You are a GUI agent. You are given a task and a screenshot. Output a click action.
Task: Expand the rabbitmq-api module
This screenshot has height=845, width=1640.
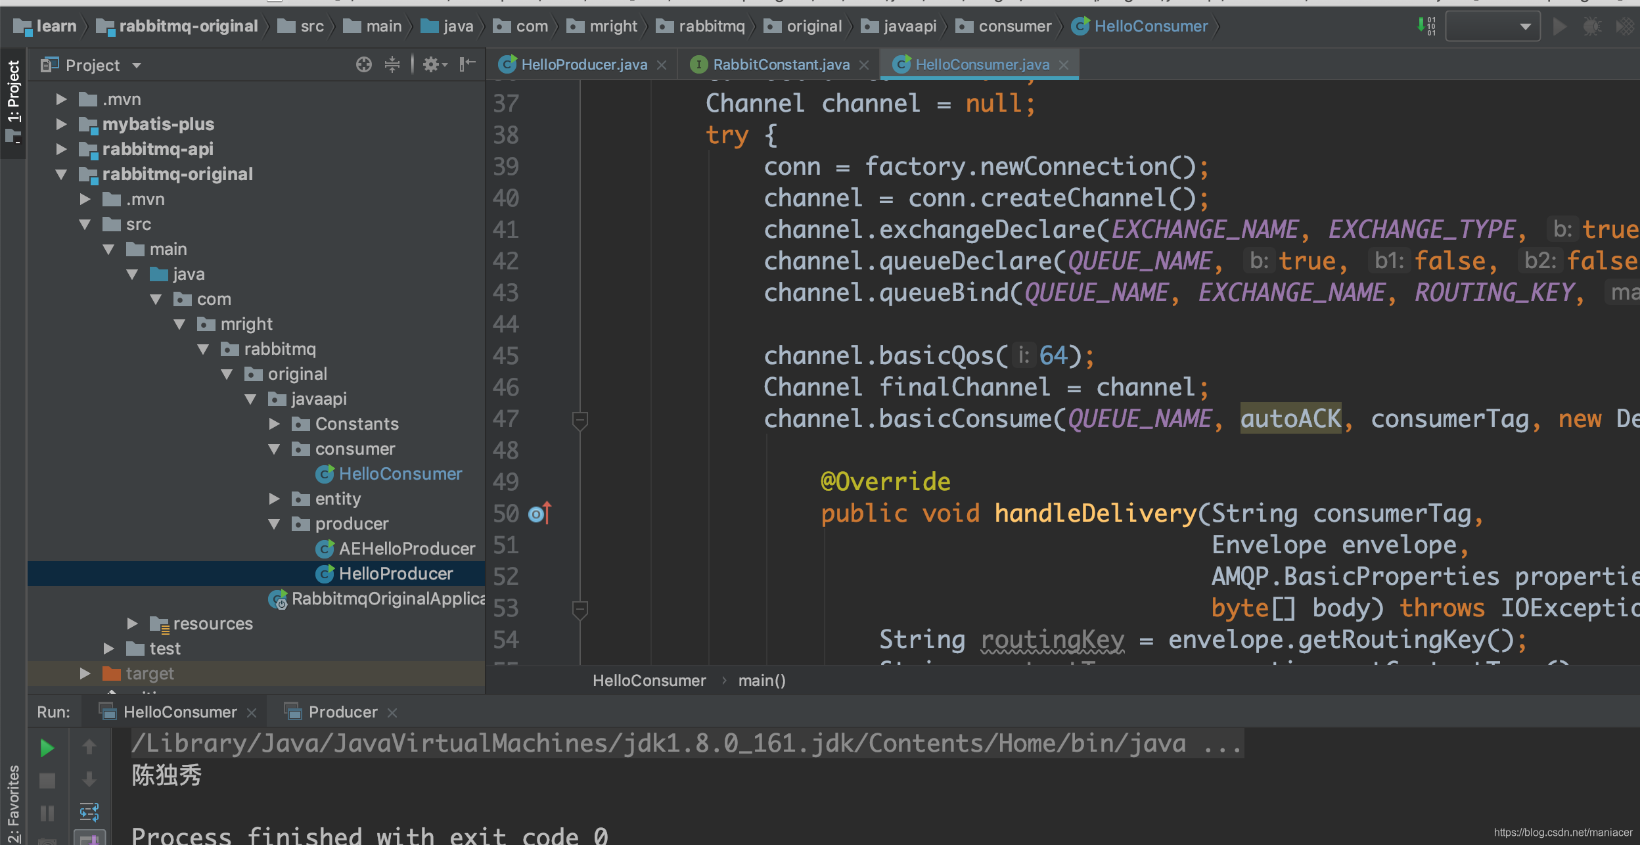pos(61,149)
